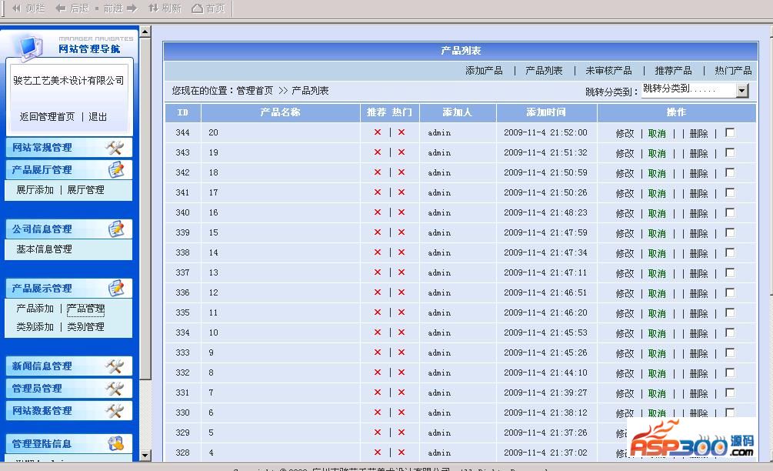Open the 未审核产品 tab
The width and height of the screenshot is (773, 471).
click(x=608, y=71)
